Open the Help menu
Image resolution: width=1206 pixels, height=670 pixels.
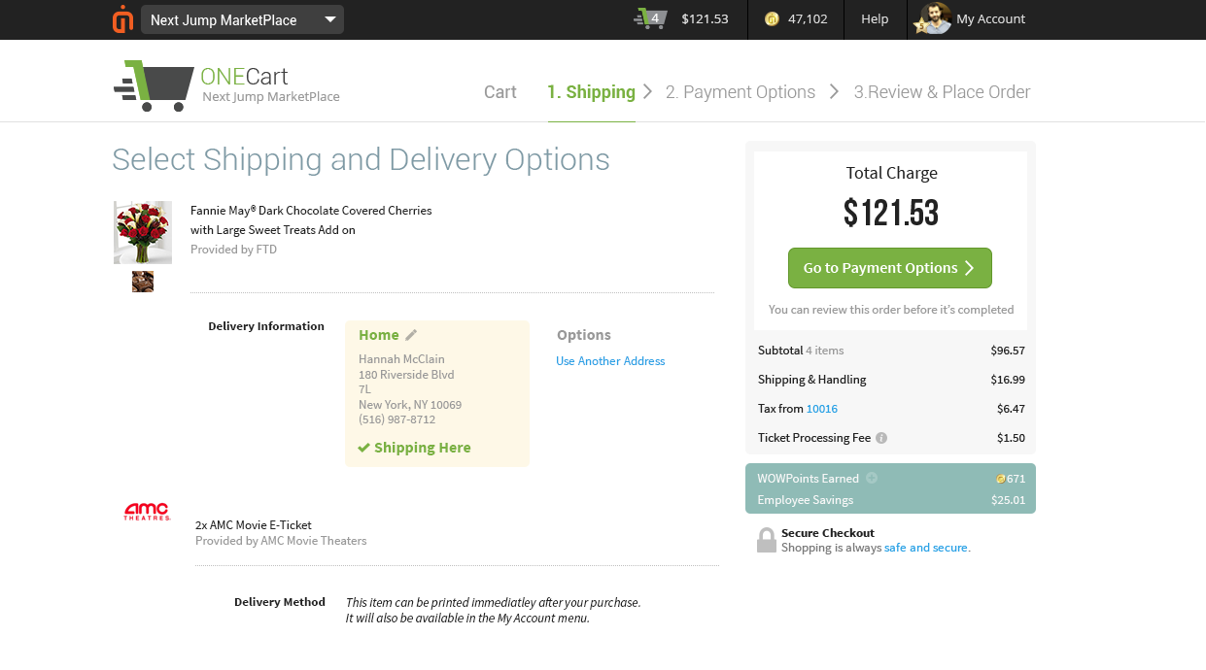click(875, 18)
